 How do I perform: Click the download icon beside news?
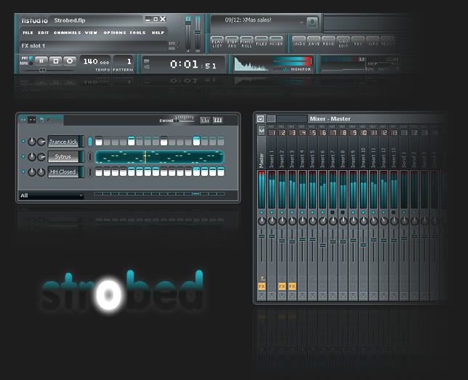312,23
